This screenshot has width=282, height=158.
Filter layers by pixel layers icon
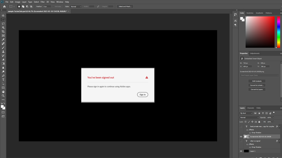coord(255,113)
